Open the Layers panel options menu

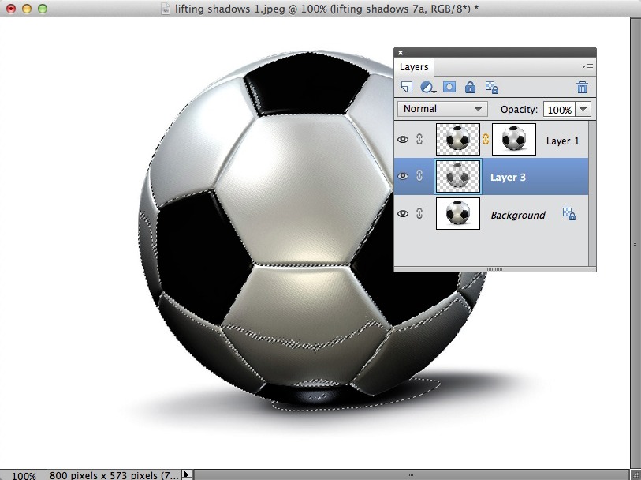(587, 68)
